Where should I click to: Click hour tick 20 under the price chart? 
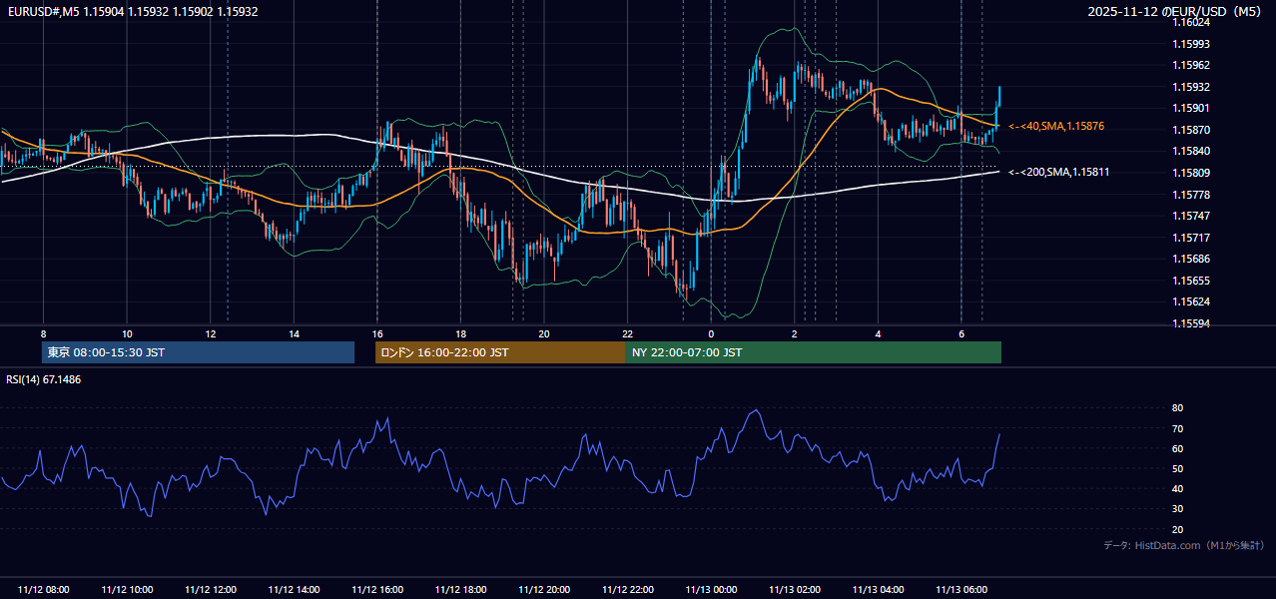click(x=544, y=333)
